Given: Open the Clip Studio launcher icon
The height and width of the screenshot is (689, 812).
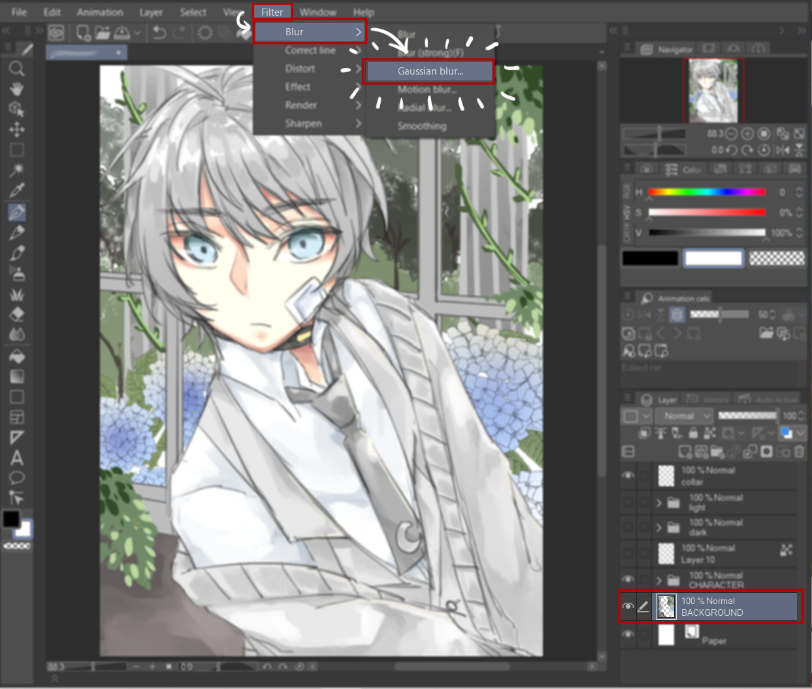Looking at the screenshot, I should [56, 32].
